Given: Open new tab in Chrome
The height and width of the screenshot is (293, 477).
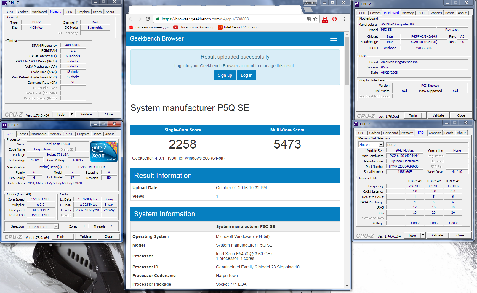Looking at the screenshot, I should click(308, 10).
